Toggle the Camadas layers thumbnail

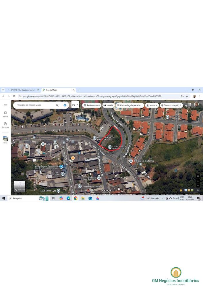(20, 186)
